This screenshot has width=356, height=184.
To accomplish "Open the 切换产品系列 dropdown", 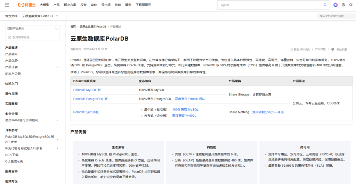I will (x=32, y=28).
